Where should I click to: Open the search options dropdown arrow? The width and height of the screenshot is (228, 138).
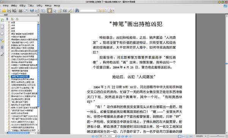point(113,11)
